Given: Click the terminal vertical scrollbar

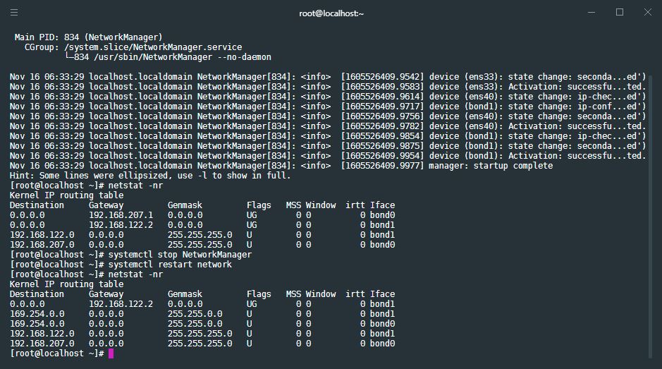Looking at the screenshot, I should coord(651,216).
